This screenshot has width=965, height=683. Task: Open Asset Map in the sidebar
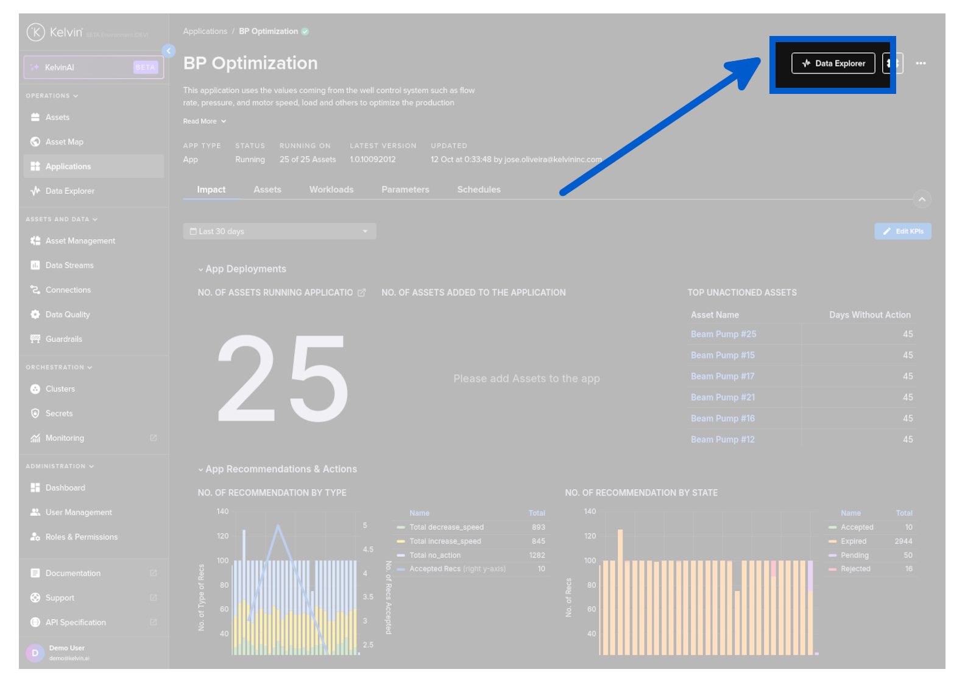click(64, 142)
